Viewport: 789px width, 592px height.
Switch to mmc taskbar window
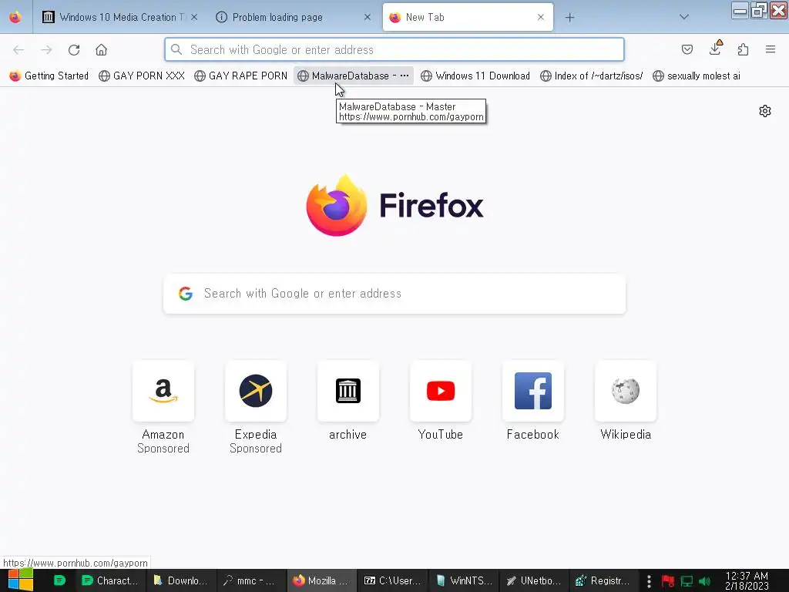click(x=251, y=580)
